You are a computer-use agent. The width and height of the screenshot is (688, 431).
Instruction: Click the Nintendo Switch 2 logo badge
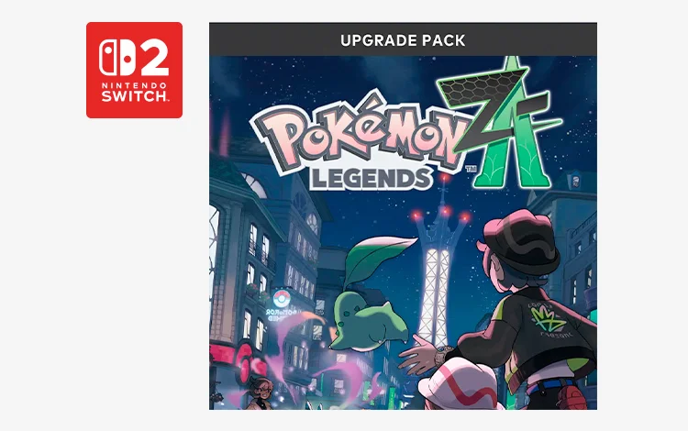click(x=134, y=71)
